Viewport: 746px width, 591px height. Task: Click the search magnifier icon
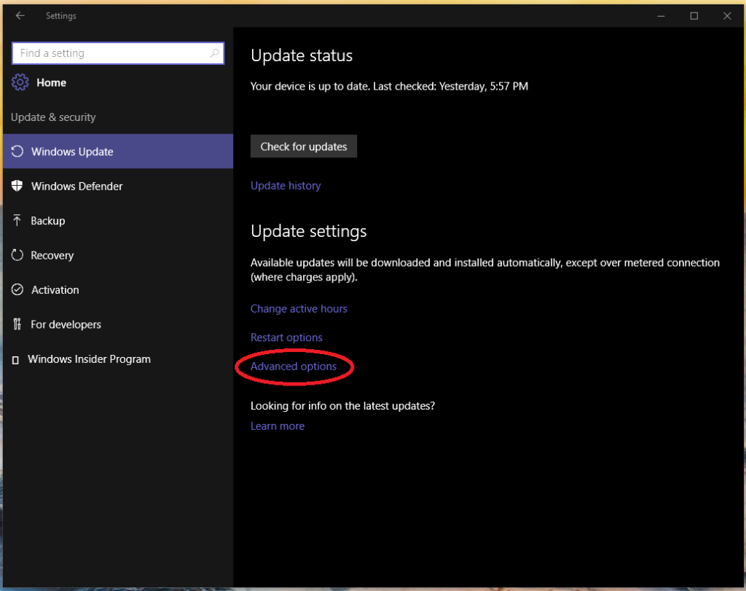tap(214, 53)
